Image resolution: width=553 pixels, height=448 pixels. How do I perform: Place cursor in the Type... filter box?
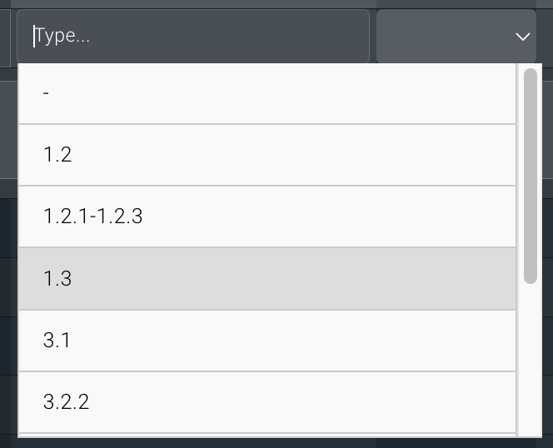coord(192,37)
